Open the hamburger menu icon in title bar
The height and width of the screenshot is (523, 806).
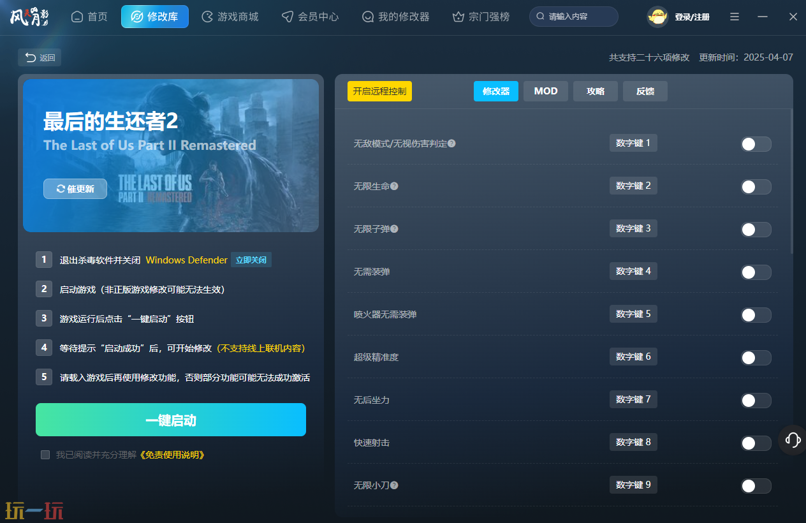[735, 17]
